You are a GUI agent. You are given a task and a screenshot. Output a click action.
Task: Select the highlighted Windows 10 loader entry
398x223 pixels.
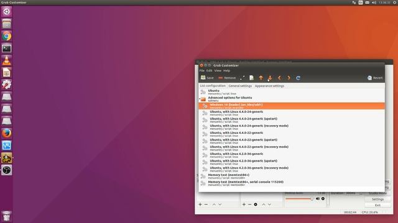(292, 106)
